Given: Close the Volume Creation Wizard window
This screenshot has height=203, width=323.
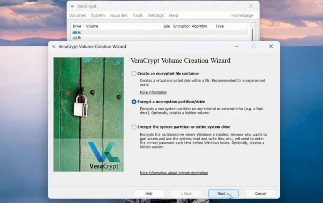Looking at the screenshot, I should [271, 47].
